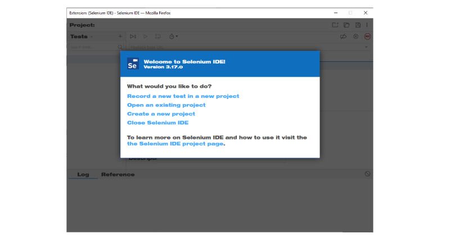Click Run current test play icon
The image size is (450, 238).
coord(146,37)
